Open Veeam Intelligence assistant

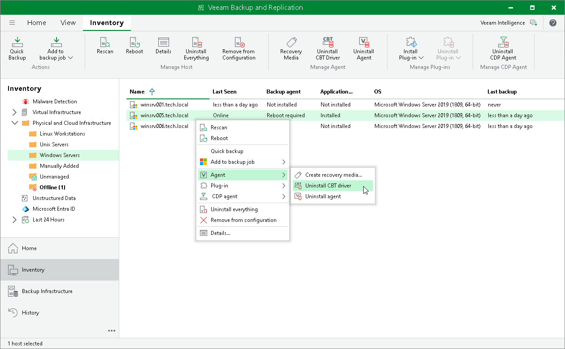508,23
